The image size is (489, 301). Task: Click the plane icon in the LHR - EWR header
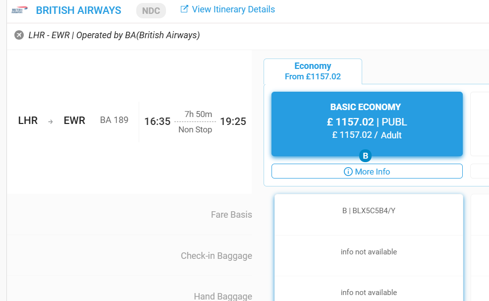(19, 35)
